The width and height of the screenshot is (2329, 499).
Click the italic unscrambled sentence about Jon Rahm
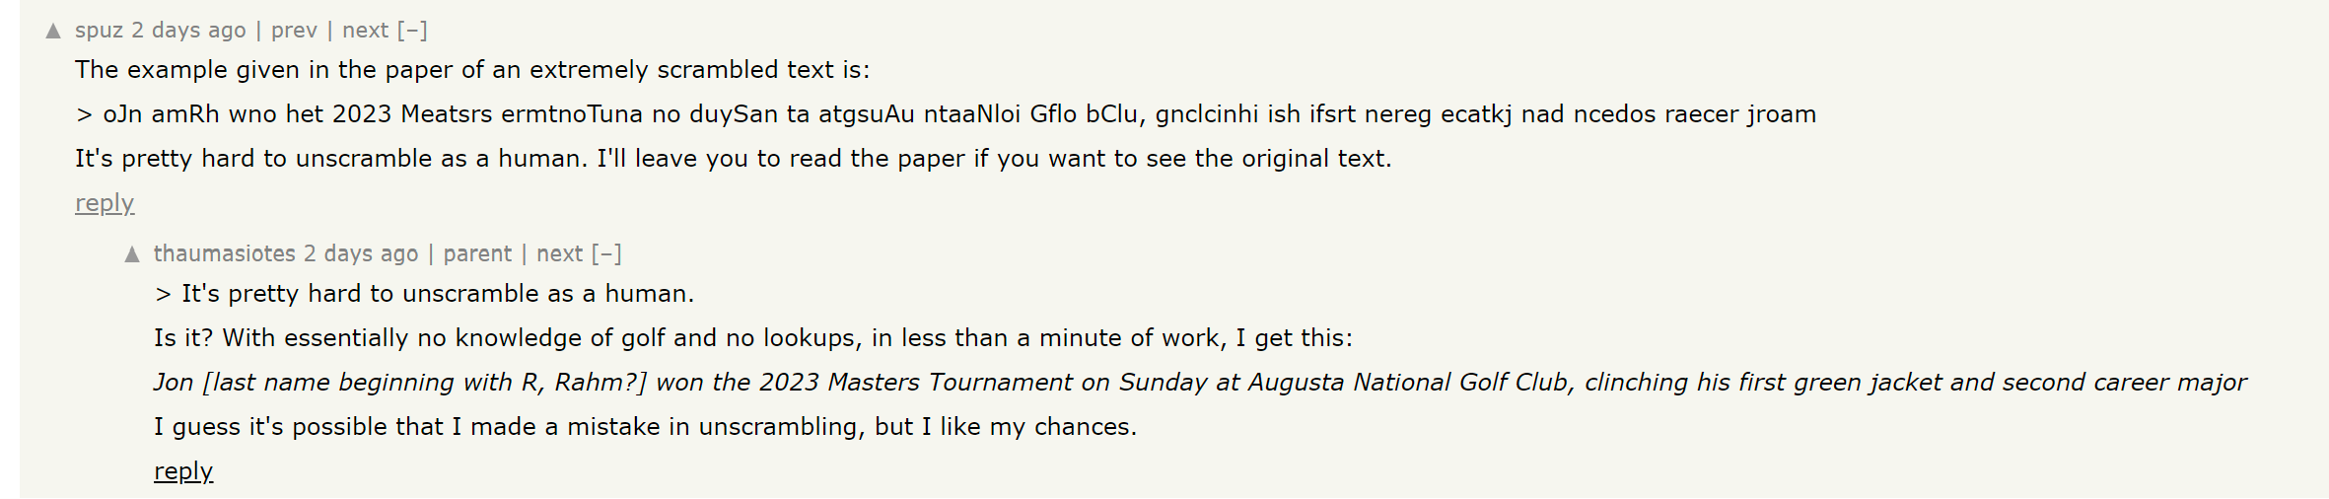(1200, 383)
